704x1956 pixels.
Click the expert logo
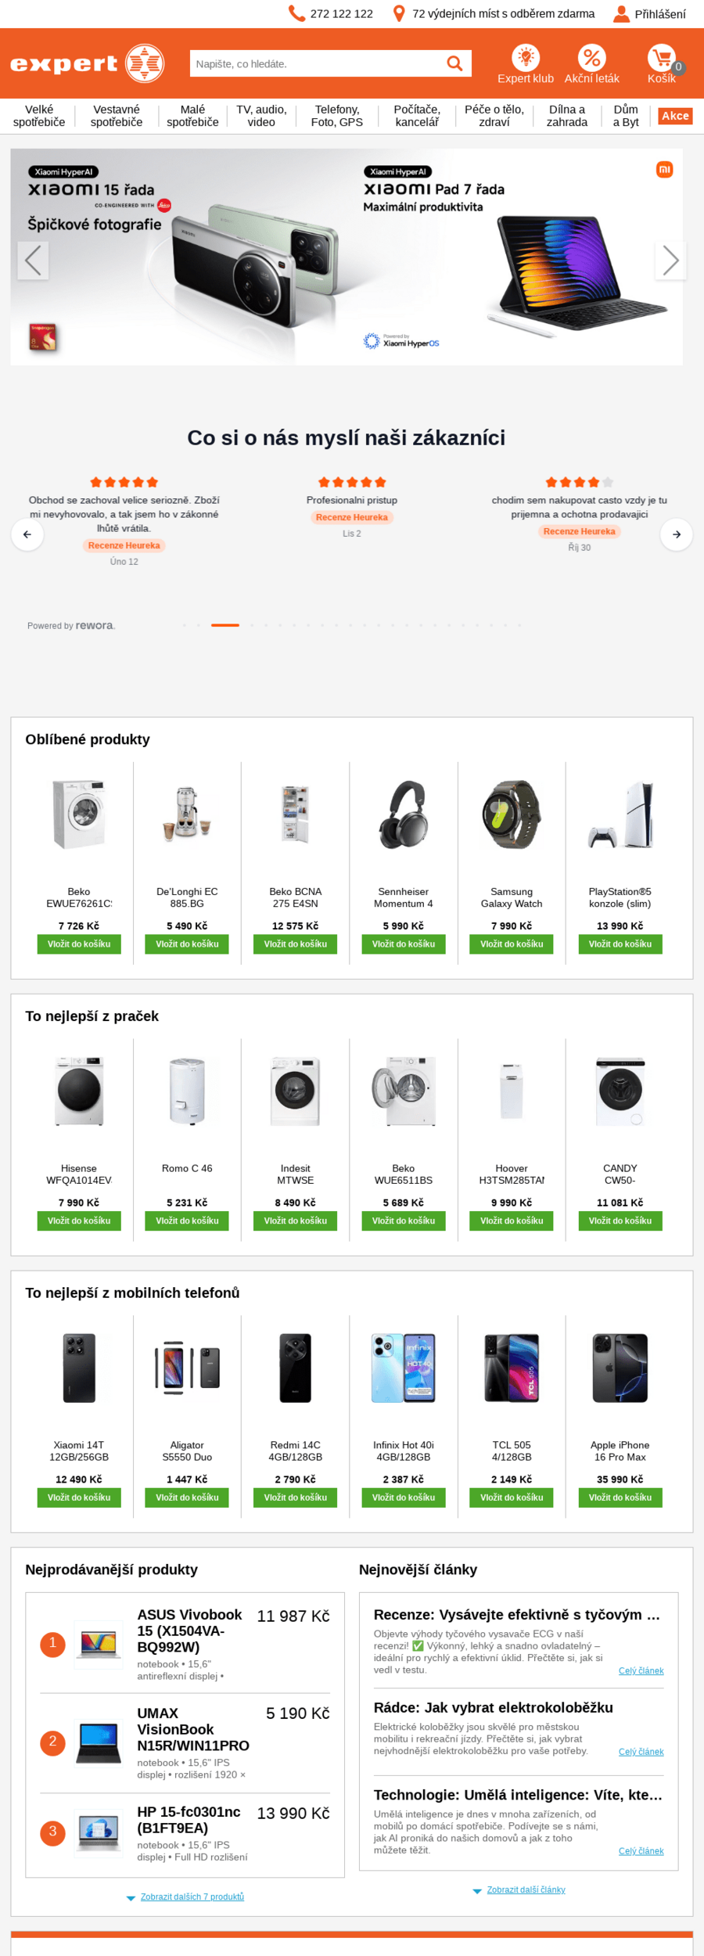87,63
